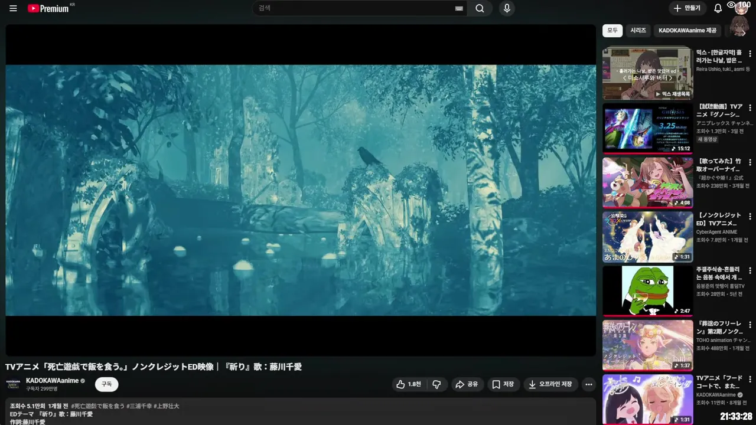The image size is (756, 425).
Task: Open options for ノンクレジットED CyberAgent video
Action: click(750, 217)
